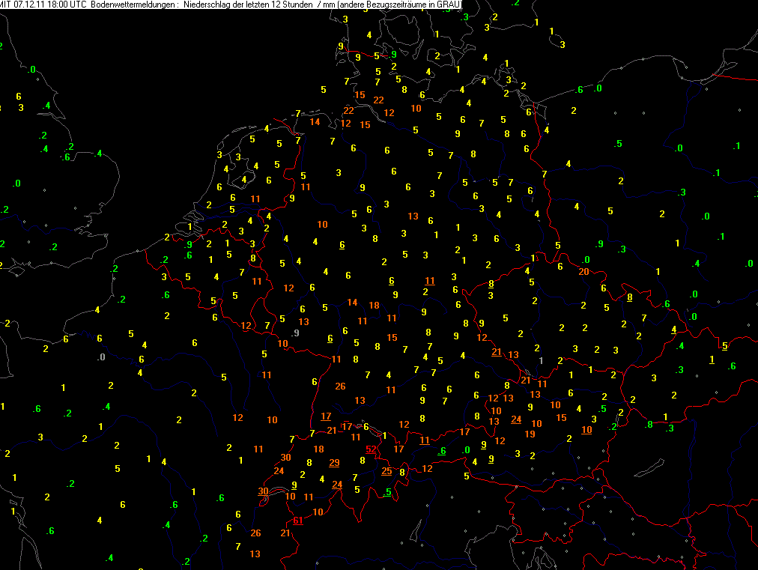Select the gray .9 precipitation value
This screenshot has width=758, height=570.
point(296,333)
